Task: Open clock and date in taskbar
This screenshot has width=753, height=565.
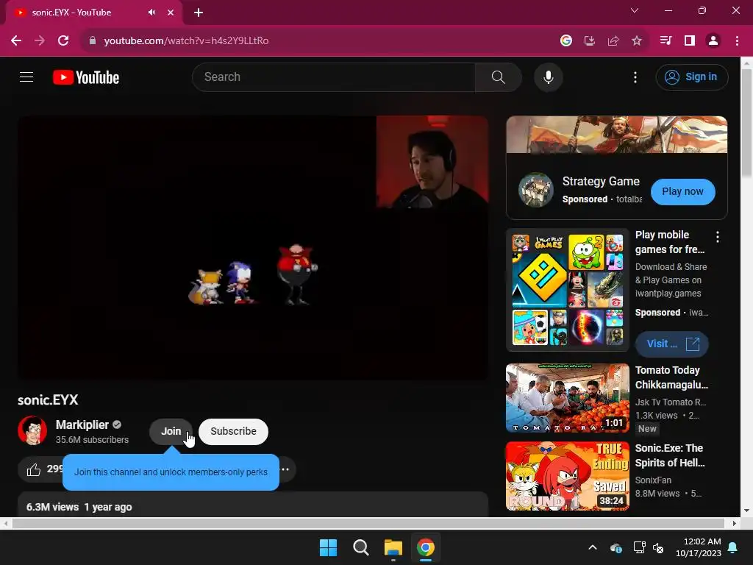Action: pos(699,547)
